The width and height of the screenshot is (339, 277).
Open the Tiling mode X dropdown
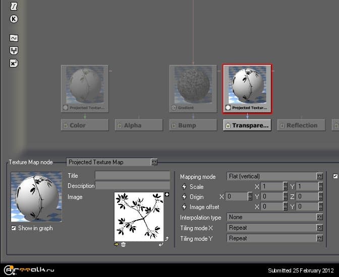coord(319,228)
